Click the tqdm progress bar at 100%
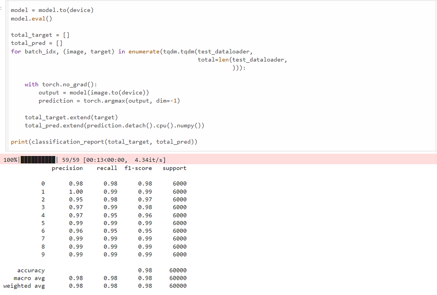The width and height of the screenshot is (437, 295). click(x=38, y=160)
